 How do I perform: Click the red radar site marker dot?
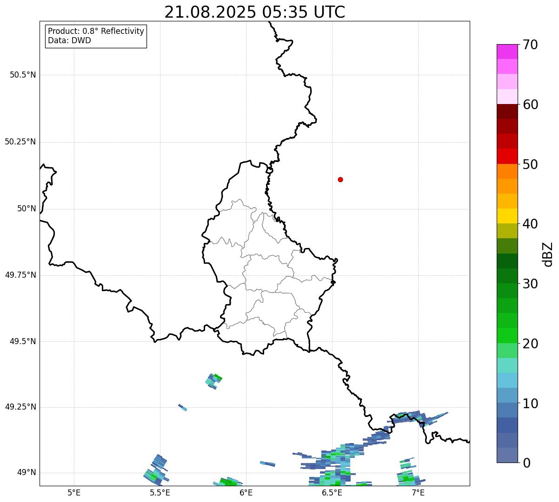[340, 179]
